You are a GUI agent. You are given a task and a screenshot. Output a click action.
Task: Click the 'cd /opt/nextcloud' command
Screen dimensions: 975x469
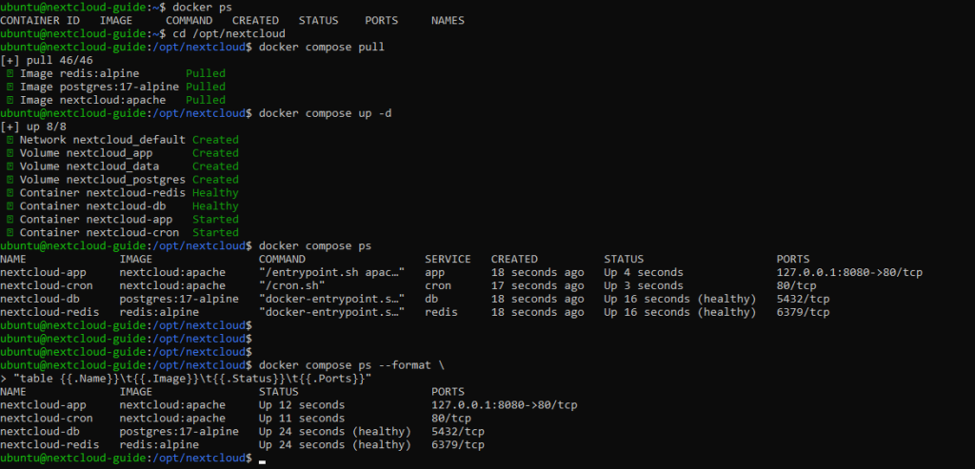229,33
